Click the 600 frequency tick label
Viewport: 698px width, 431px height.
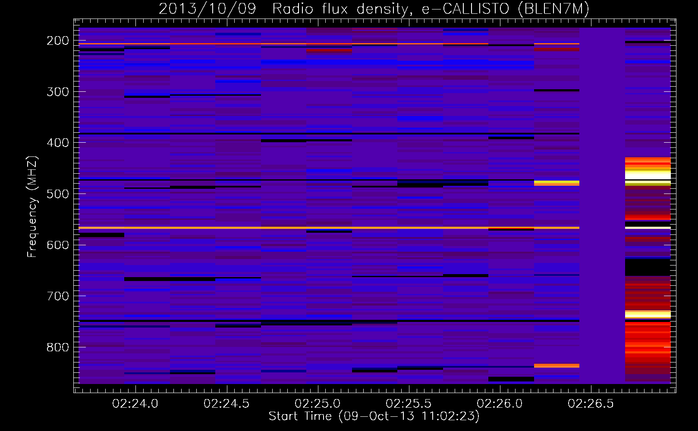coord(58,245)
